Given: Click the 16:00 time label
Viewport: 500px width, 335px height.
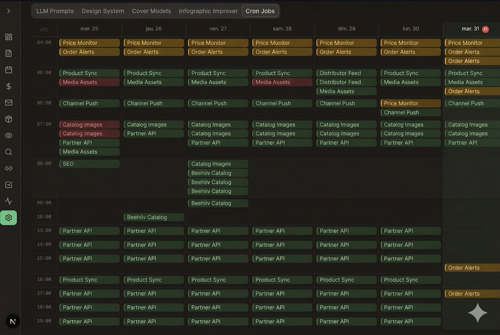Looking at the screenshot, I should [x=44, y=280].
